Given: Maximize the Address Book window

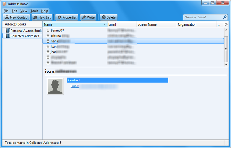Looking at the screenshot, I should (213, 3).
